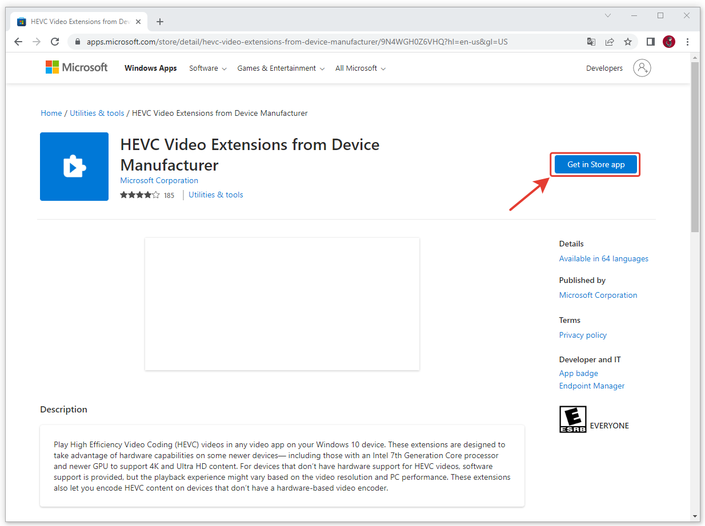Click the address bar URL field
The width and height of the screenshot is (705, 526).
click(297, 42)
